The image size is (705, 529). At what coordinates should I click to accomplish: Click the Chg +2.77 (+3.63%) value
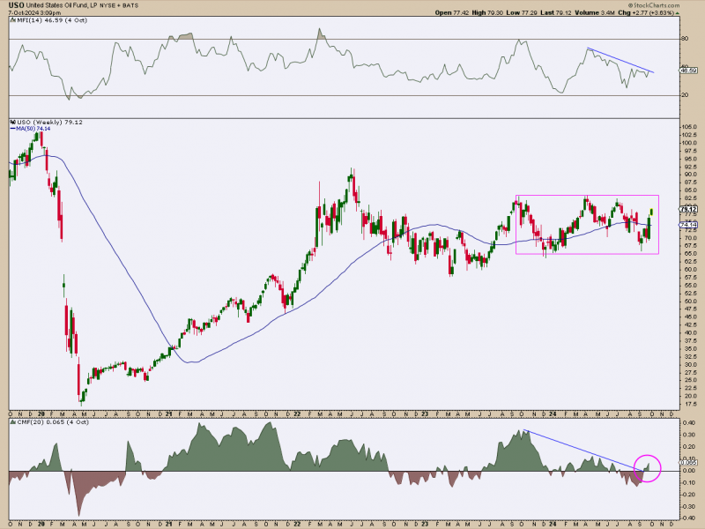(646, 13)
